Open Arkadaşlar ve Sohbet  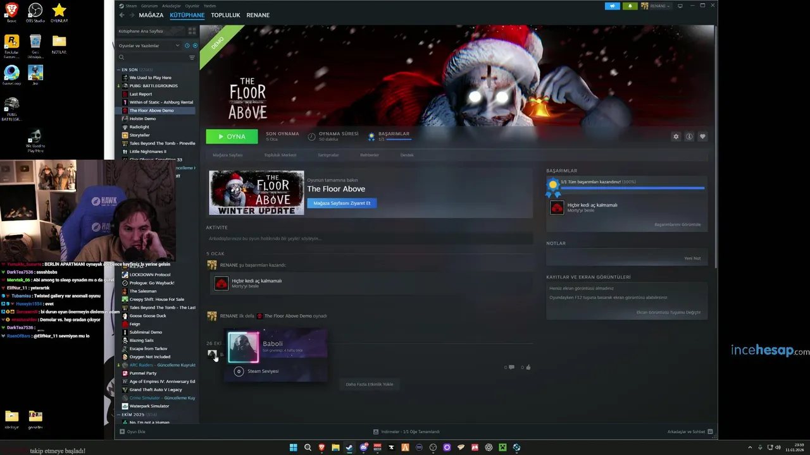(x=690, y=432)
